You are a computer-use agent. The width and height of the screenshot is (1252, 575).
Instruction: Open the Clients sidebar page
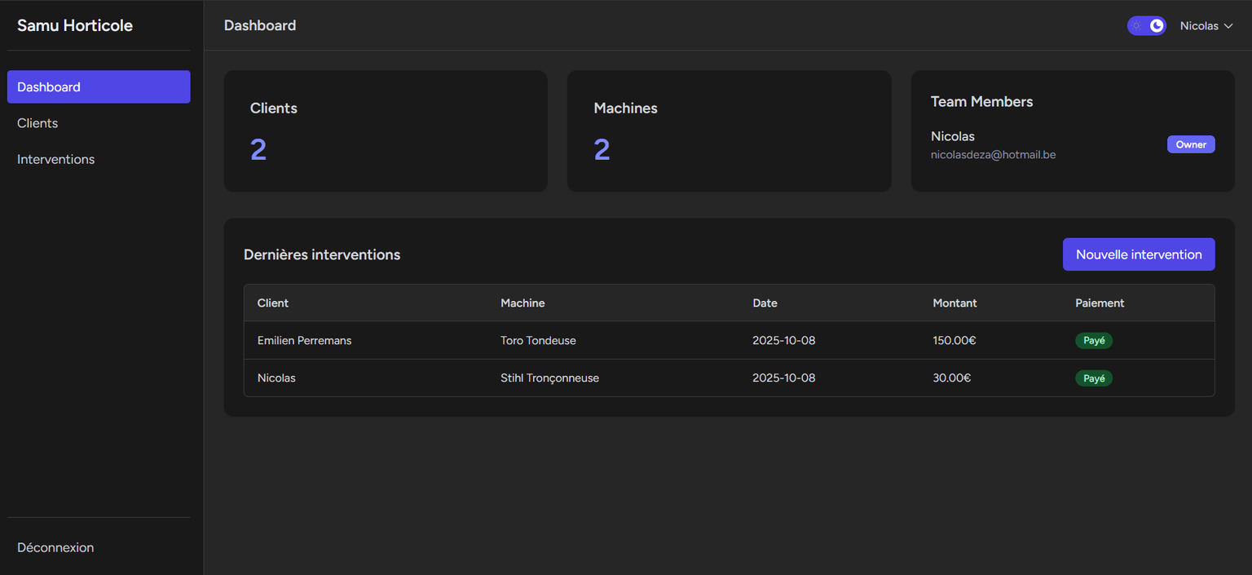click(37, 123)
